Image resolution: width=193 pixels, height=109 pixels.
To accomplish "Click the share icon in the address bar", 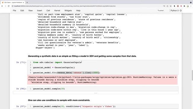I will pyautogui.click(x=167, y=6).
